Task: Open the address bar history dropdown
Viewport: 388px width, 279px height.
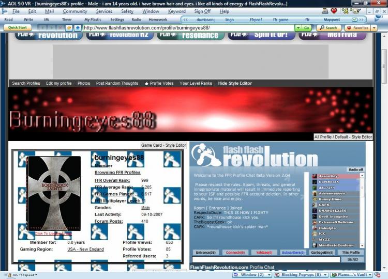Action: [298, 28]
